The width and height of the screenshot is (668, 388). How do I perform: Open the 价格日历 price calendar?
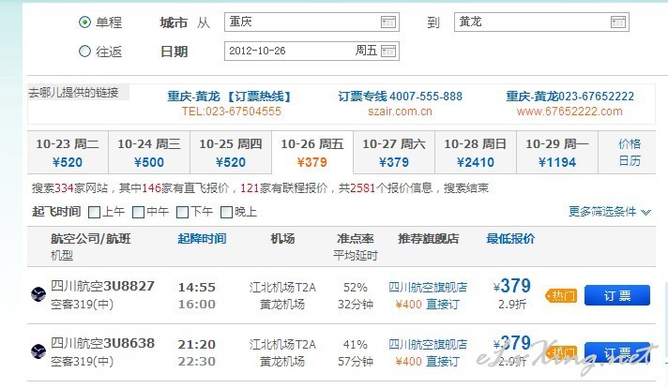[x=630, y=153]
